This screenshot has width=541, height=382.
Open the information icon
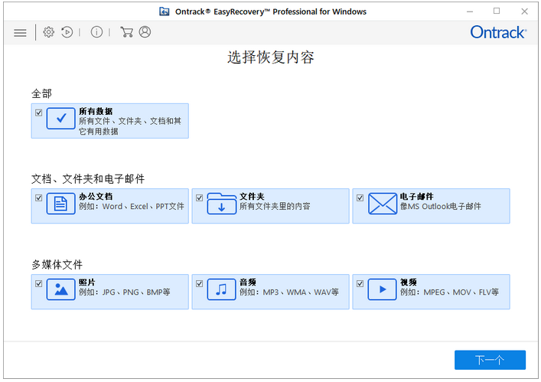click(96, 32)
